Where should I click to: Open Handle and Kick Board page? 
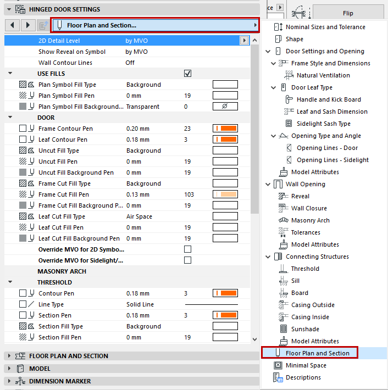tap(329, 99)
